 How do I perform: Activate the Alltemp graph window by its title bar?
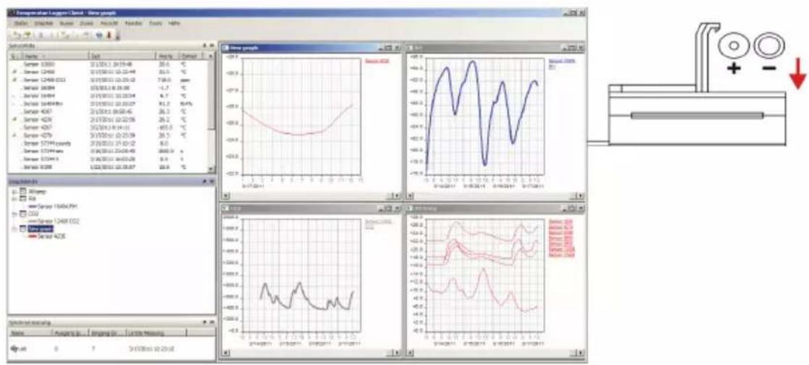(495, 208)
